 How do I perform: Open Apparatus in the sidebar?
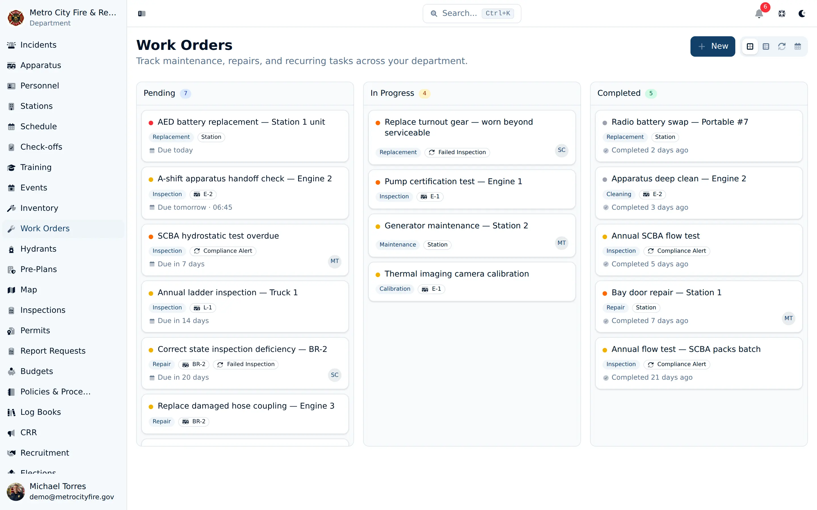click(63, 65)
